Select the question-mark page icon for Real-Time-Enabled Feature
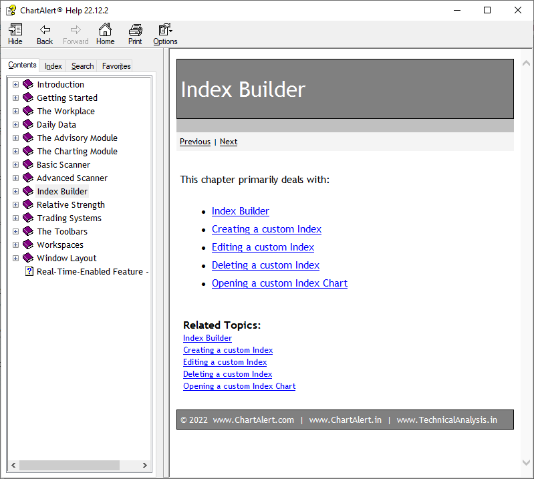Image resolution: width=534 pixels, height=479 pixels. point(29,271)
